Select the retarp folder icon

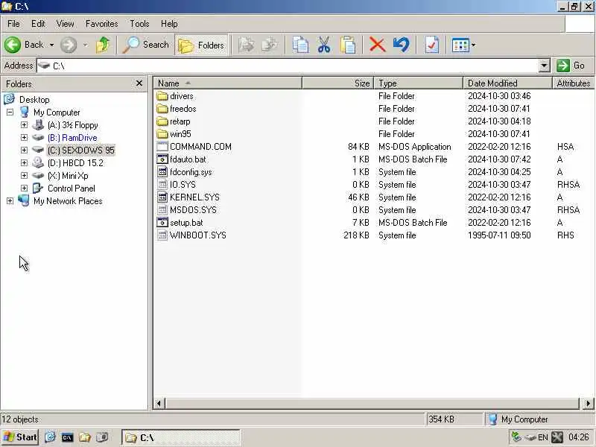[162, 121]
